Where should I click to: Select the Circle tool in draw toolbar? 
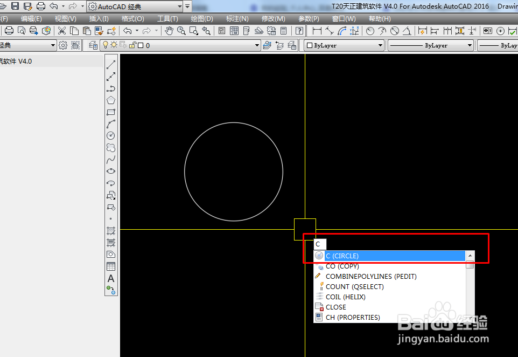pyautogui.click(x=111, y=136)
